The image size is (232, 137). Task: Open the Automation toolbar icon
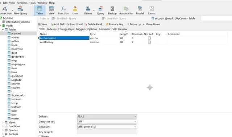point(126,10)
